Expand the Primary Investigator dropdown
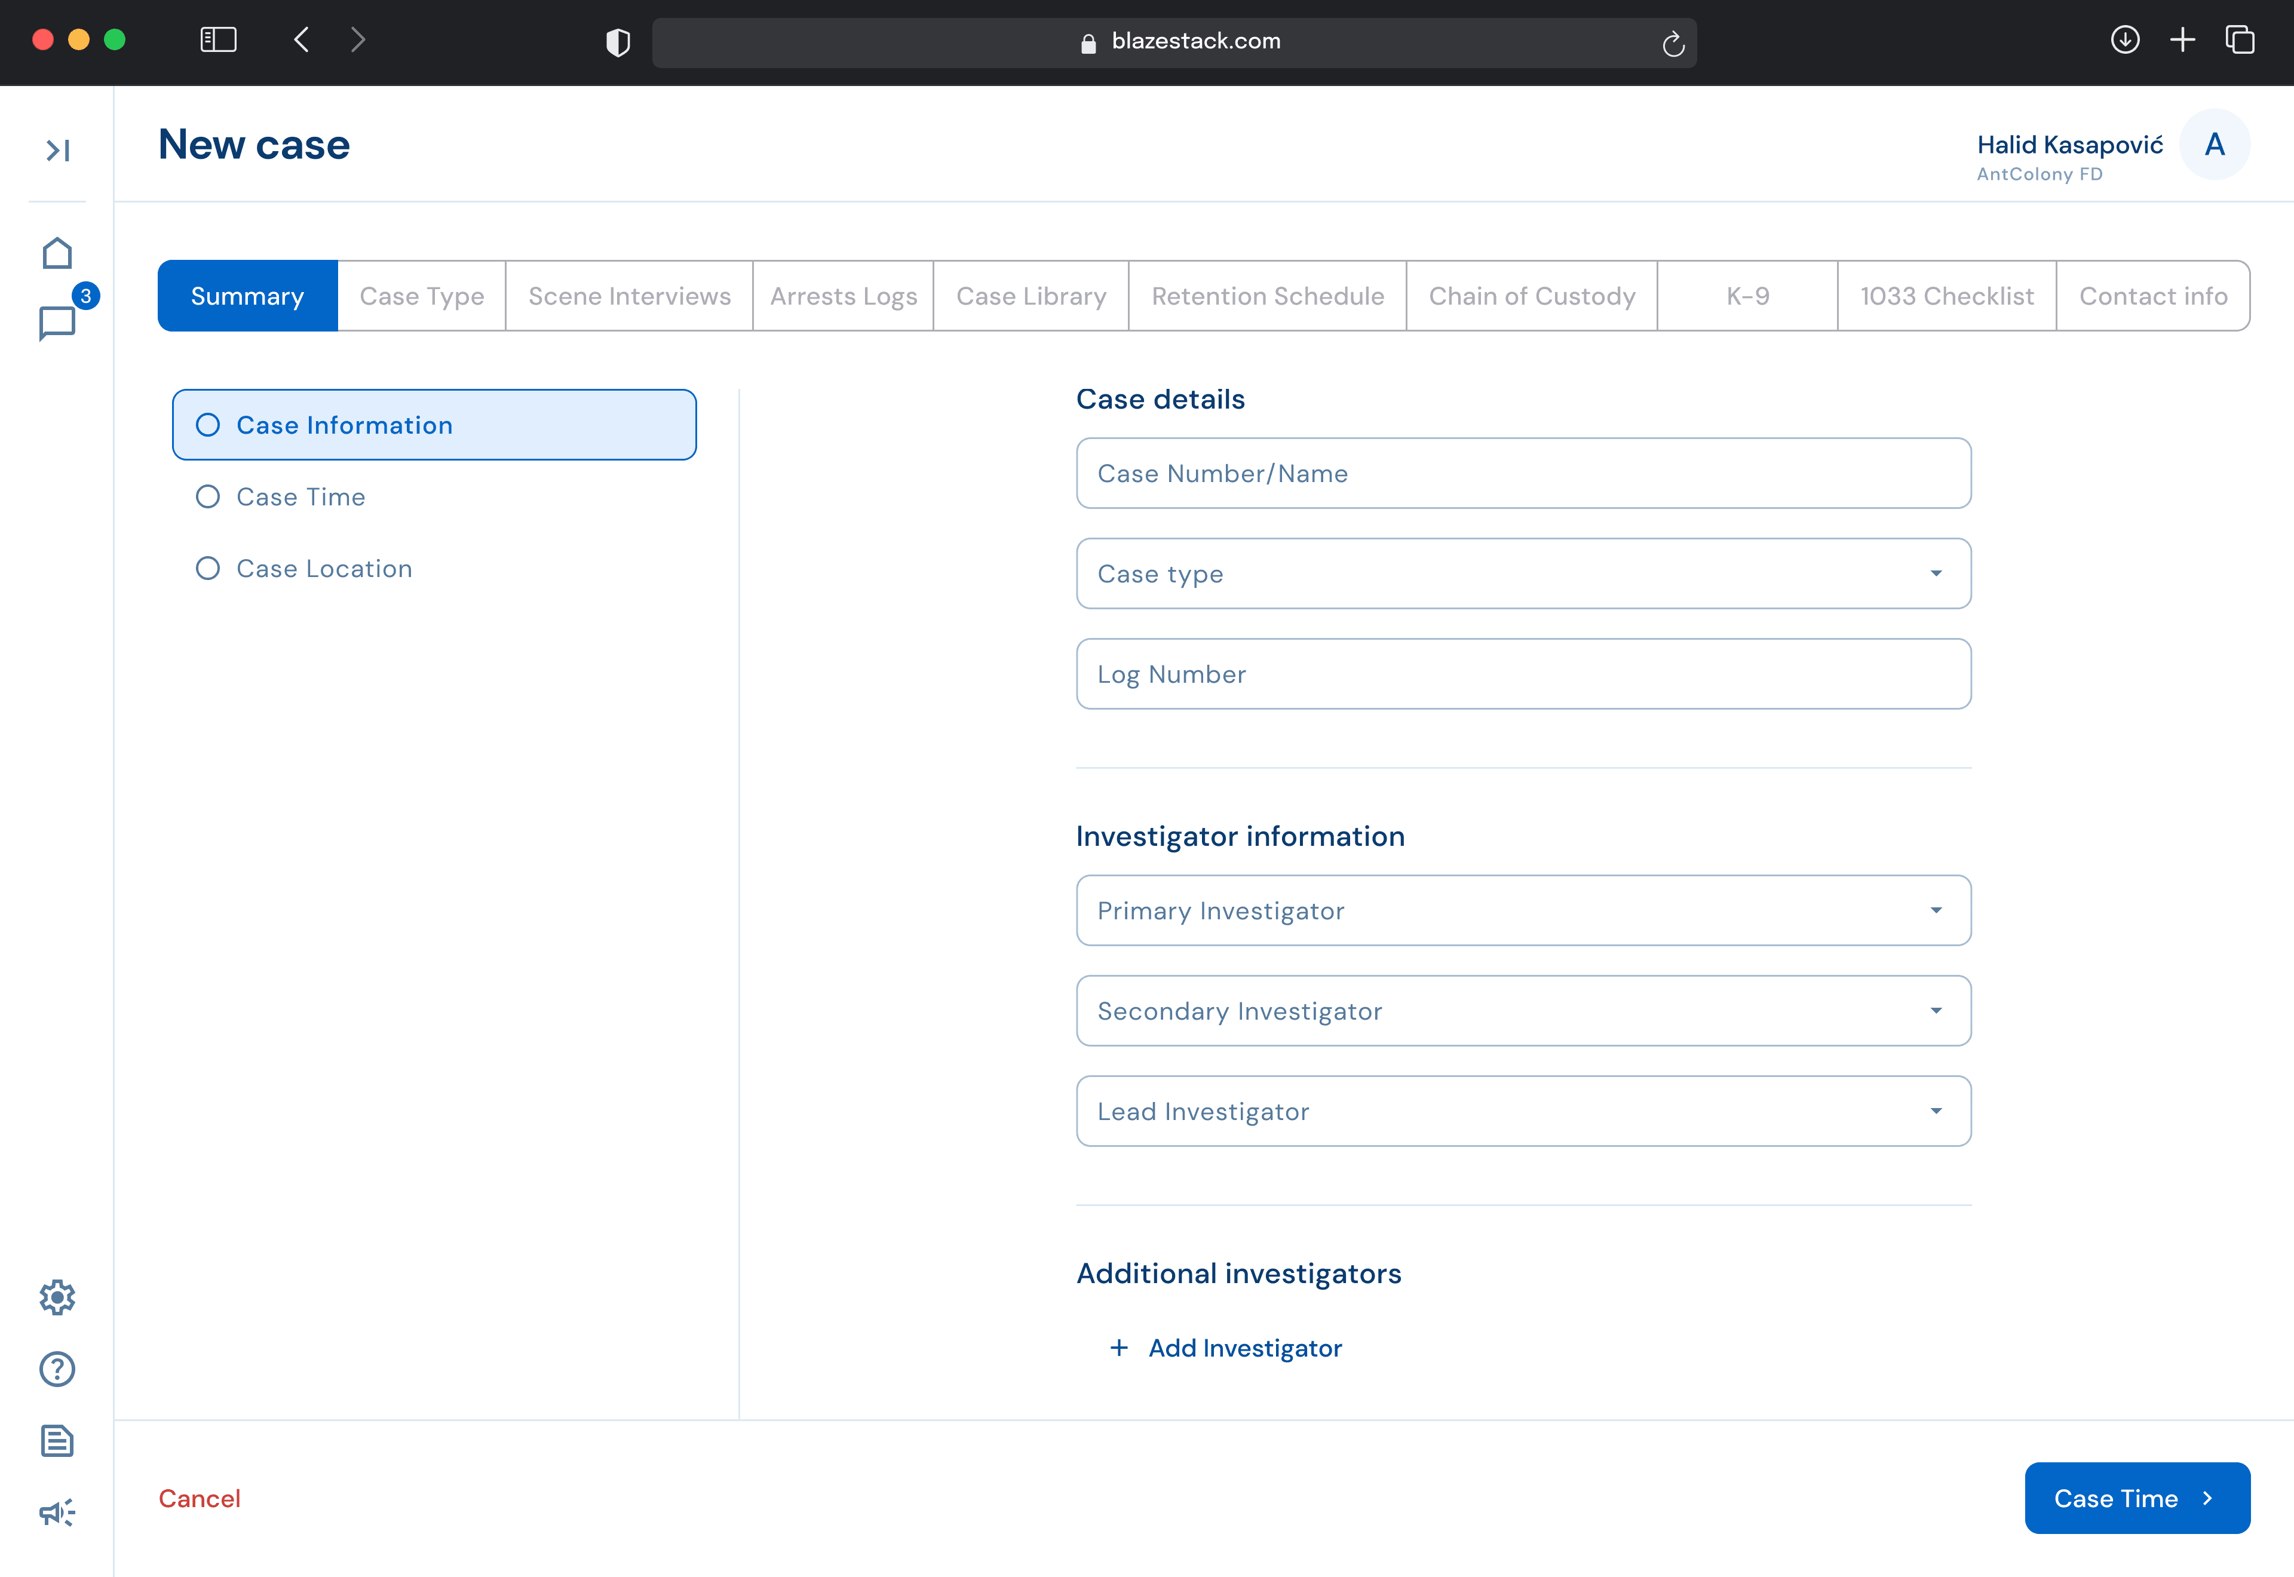Viewport: 2294px width, 1577px height. click(x=1522, y=910)
